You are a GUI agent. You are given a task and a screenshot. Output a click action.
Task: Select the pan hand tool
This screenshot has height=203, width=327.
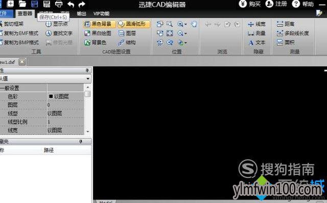(x=194, y=24)
